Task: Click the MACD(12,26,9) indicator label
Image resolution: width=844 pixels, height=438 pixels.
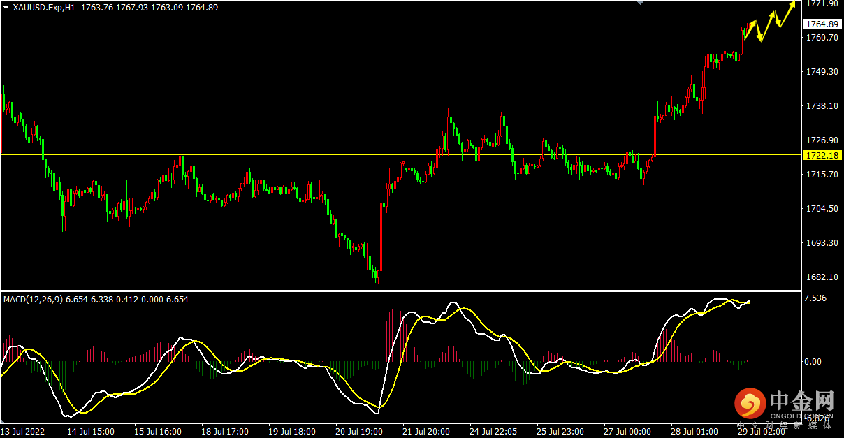Action: coord(33,299)
